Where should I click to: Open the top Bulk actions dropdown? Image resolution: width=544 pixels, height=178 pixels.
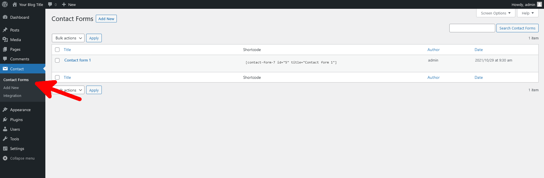click(68, 38)
